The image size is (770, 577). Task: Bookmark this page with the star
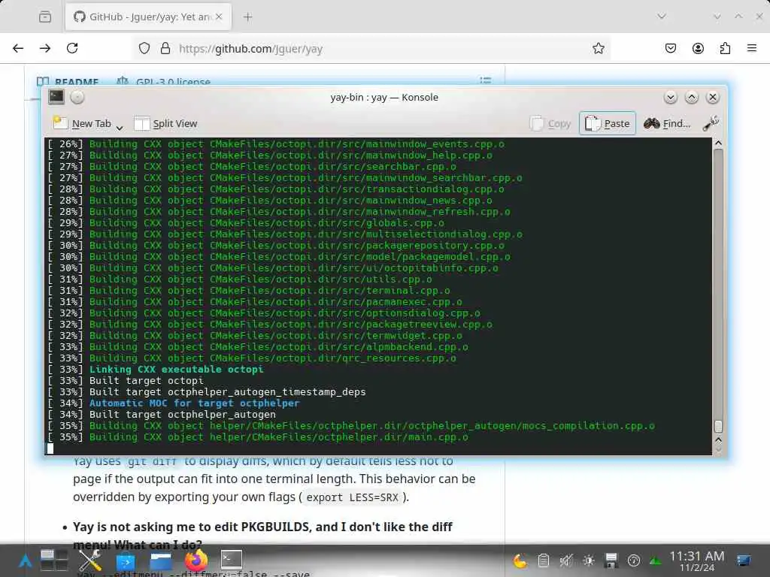click(x=598, y=48)
